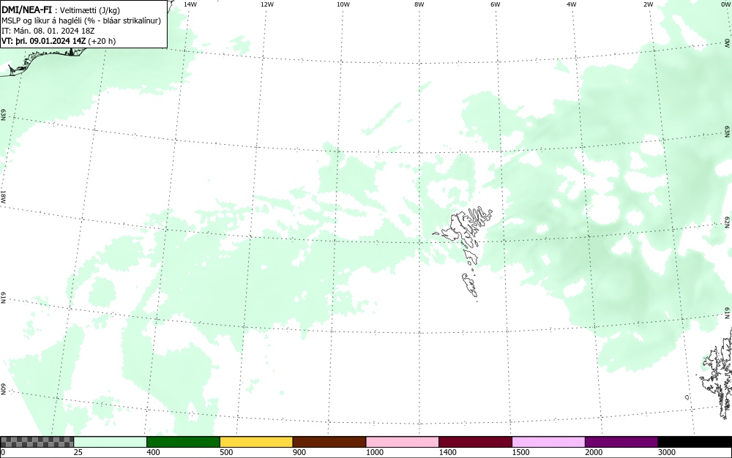The image size is (732, 458).
Task: Click the left 63N latitude label
Action: tap(3, 115)
